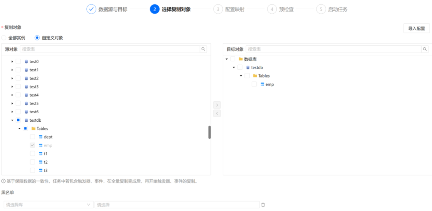Image resolution: width=432 pixels, height=211 pixels.
Task: Tick the checkbox for table t1
Action: 33,154
